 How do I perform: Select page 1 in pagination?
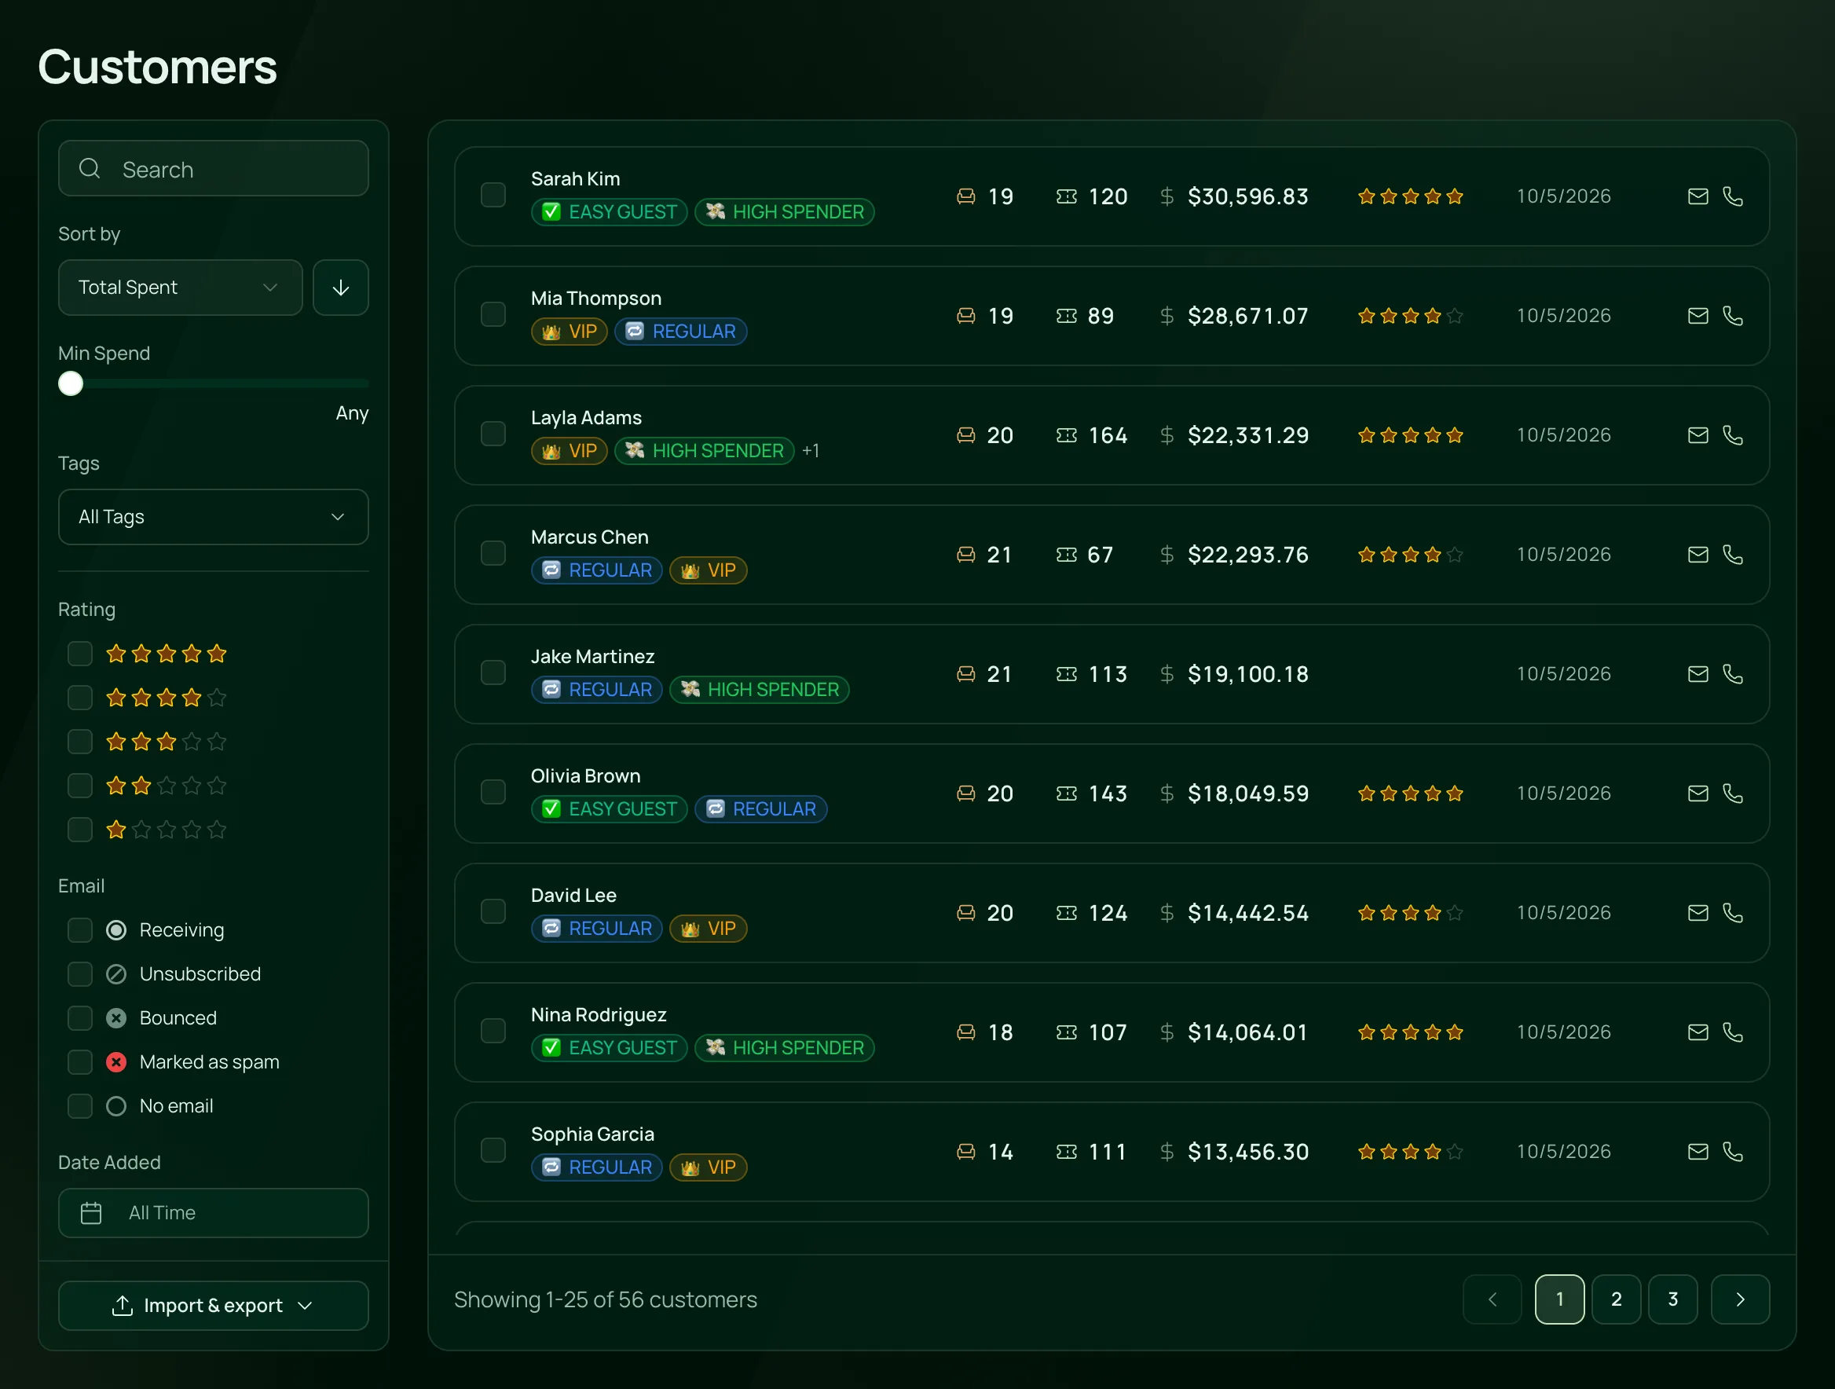[1558, 1299]
